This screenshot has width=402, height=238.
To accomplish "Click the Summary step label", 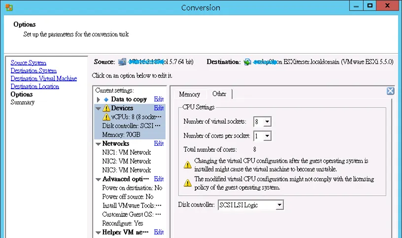I will point(23,102).
